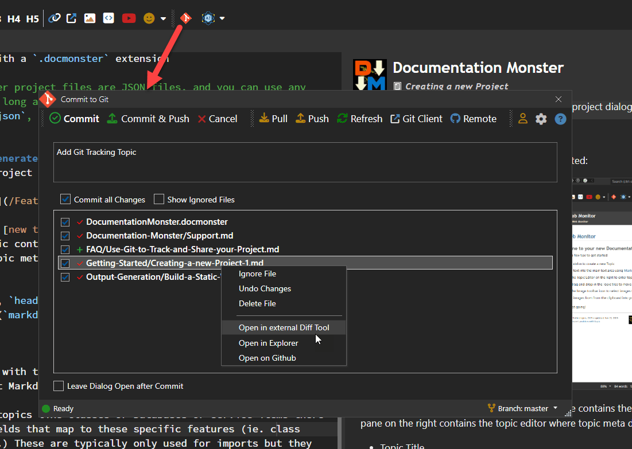Select the insert image icon
Screen dimensions: 632x449
coord(90,18)
